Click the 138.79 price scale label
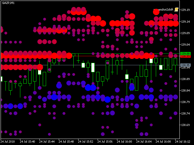Screen dimensions: 194x145 pos(185,102)
